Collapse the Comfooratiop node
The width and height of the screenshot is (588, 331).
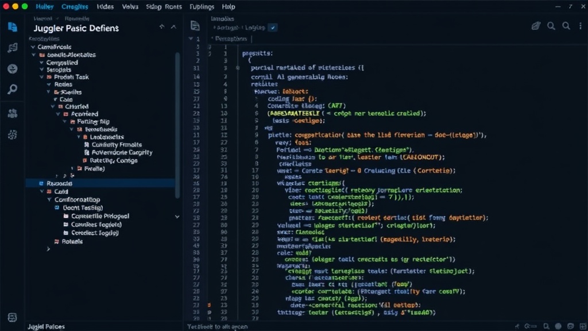point(49,199)
